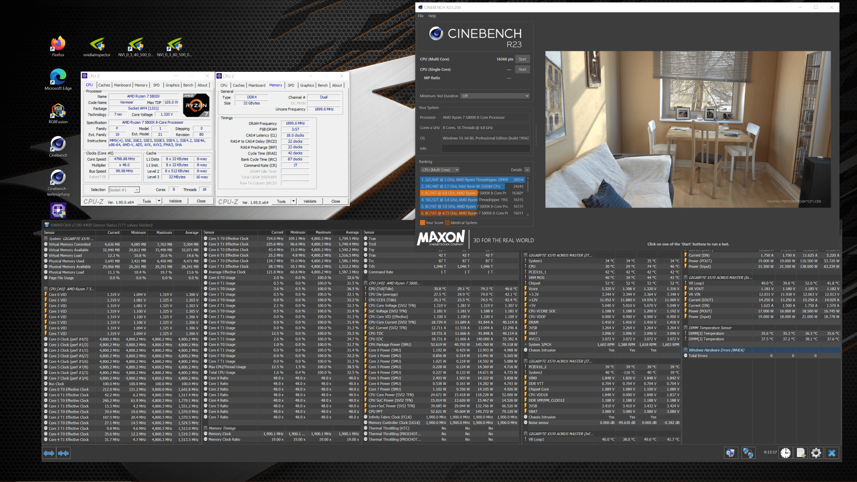Click the Cinebench R23 logo sphere

tap(436, 33)
